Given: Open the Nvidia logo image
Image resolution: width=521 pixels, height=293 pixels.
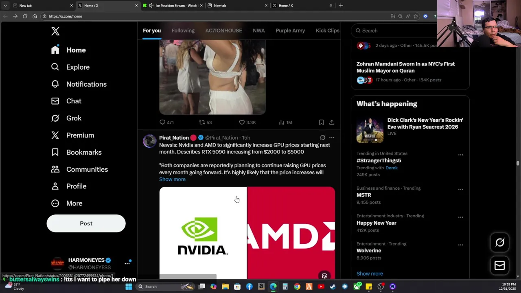Looking at the screenshot, I should (203, 233).
